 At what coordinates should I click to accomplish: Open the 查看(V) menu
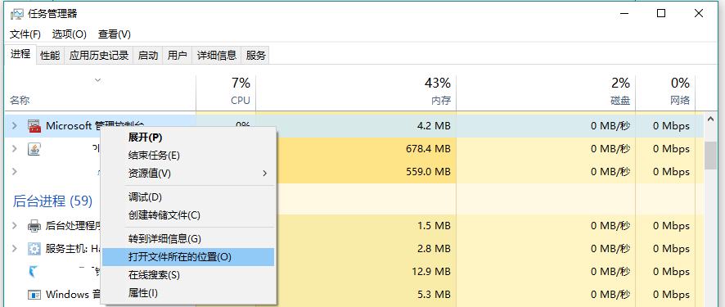pos(115,34)
